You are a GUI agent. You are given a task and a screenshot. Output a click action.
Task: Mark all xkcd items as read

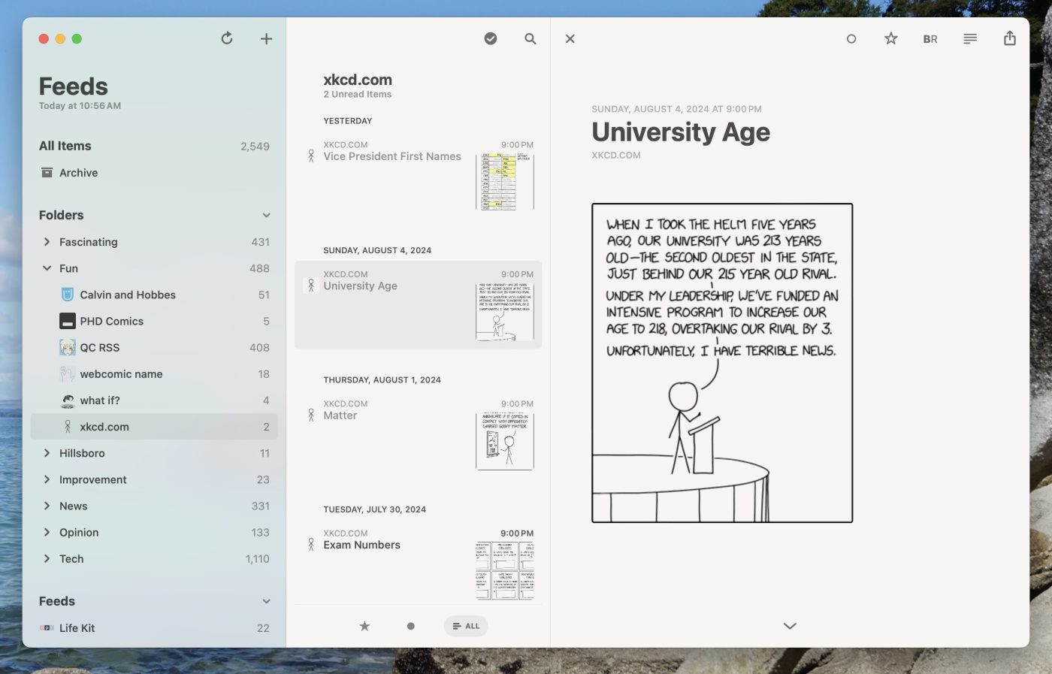tap(491, 38)
